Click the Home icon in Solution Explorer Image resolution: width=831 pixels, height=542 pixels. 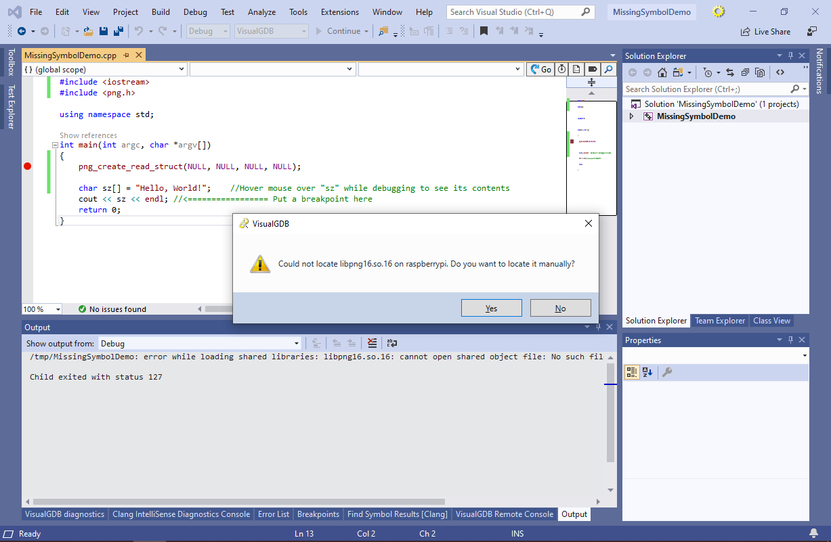click(663, 72)
